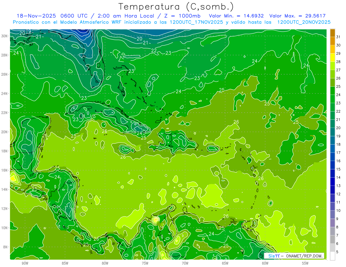Click the 24N latitude label
Image resolution: width=346 pixels, height=267 pixels.
(4, 94)
